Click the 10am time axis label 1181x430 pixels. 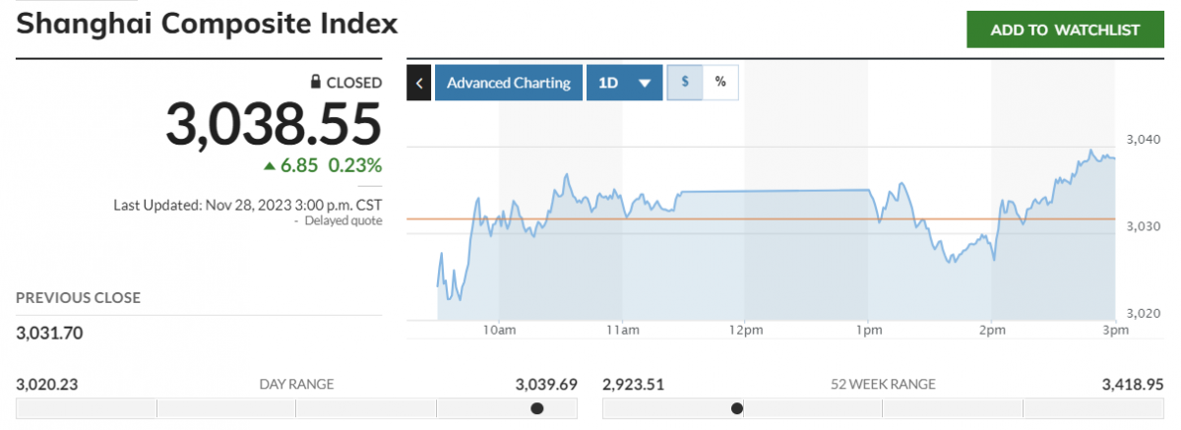pyautogui.click(x=500, y=330)
